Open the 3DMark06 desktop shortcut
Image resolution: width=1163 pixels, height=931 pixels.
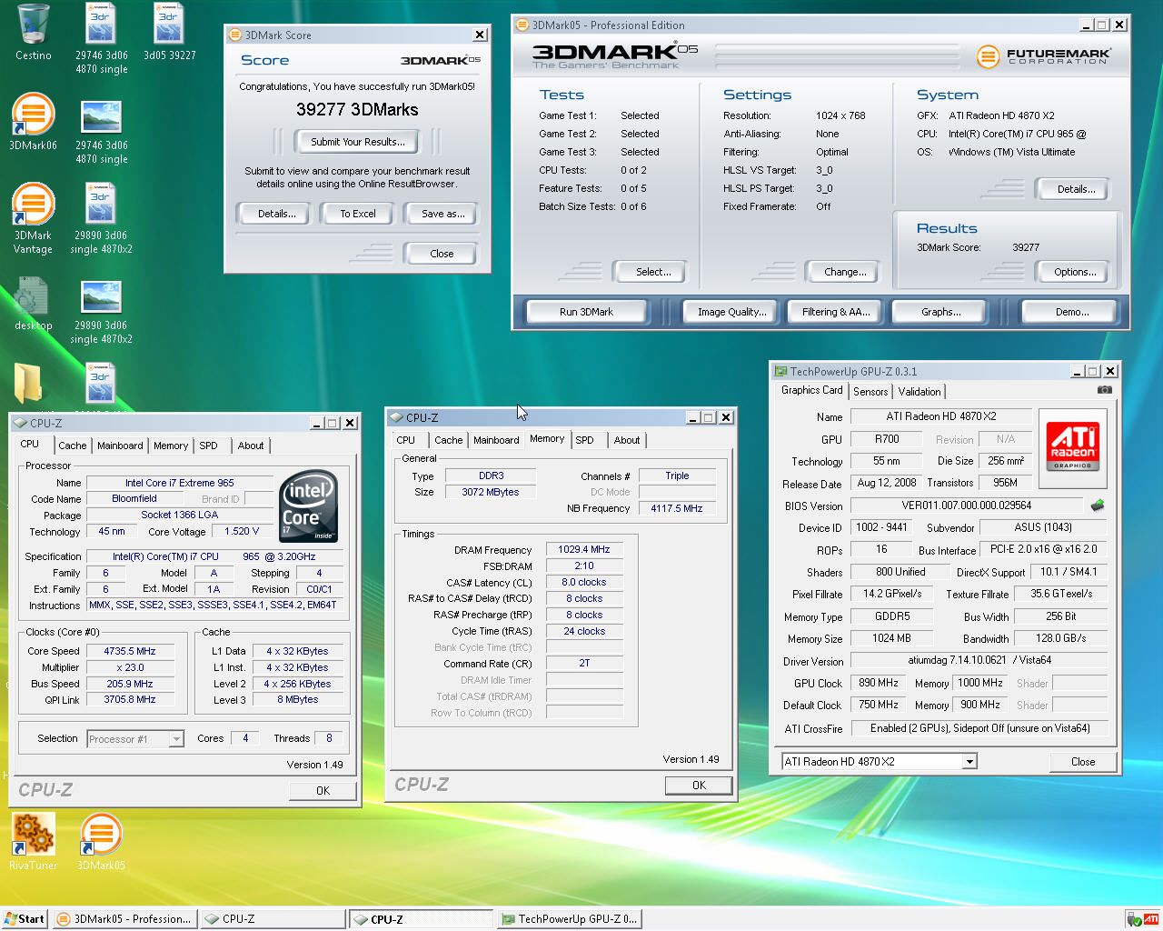pyautogui.click(x=34, y=121)
